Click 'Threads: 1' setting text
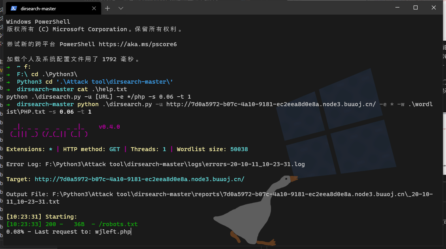The height and width of the screenshot is (249, 446). coord(149,149)
